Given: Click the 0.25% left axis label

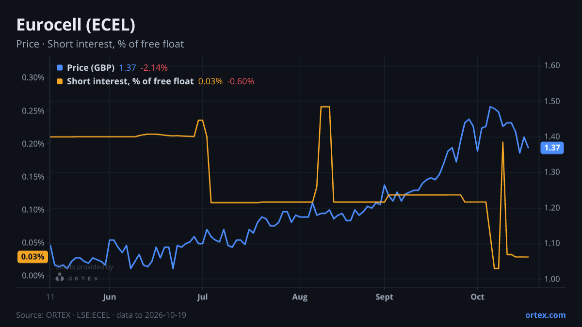Looking at the screenshot, I should point(33,110).
